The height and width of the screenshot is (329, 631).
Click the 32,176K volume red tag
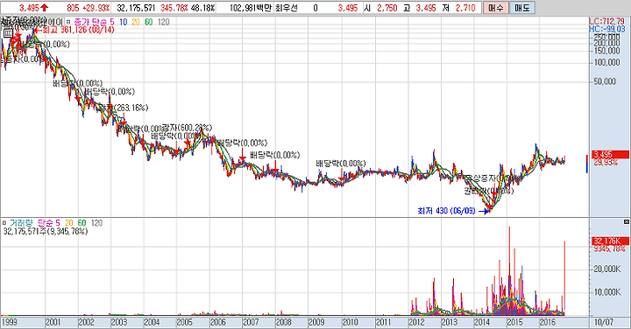(610, 241)
